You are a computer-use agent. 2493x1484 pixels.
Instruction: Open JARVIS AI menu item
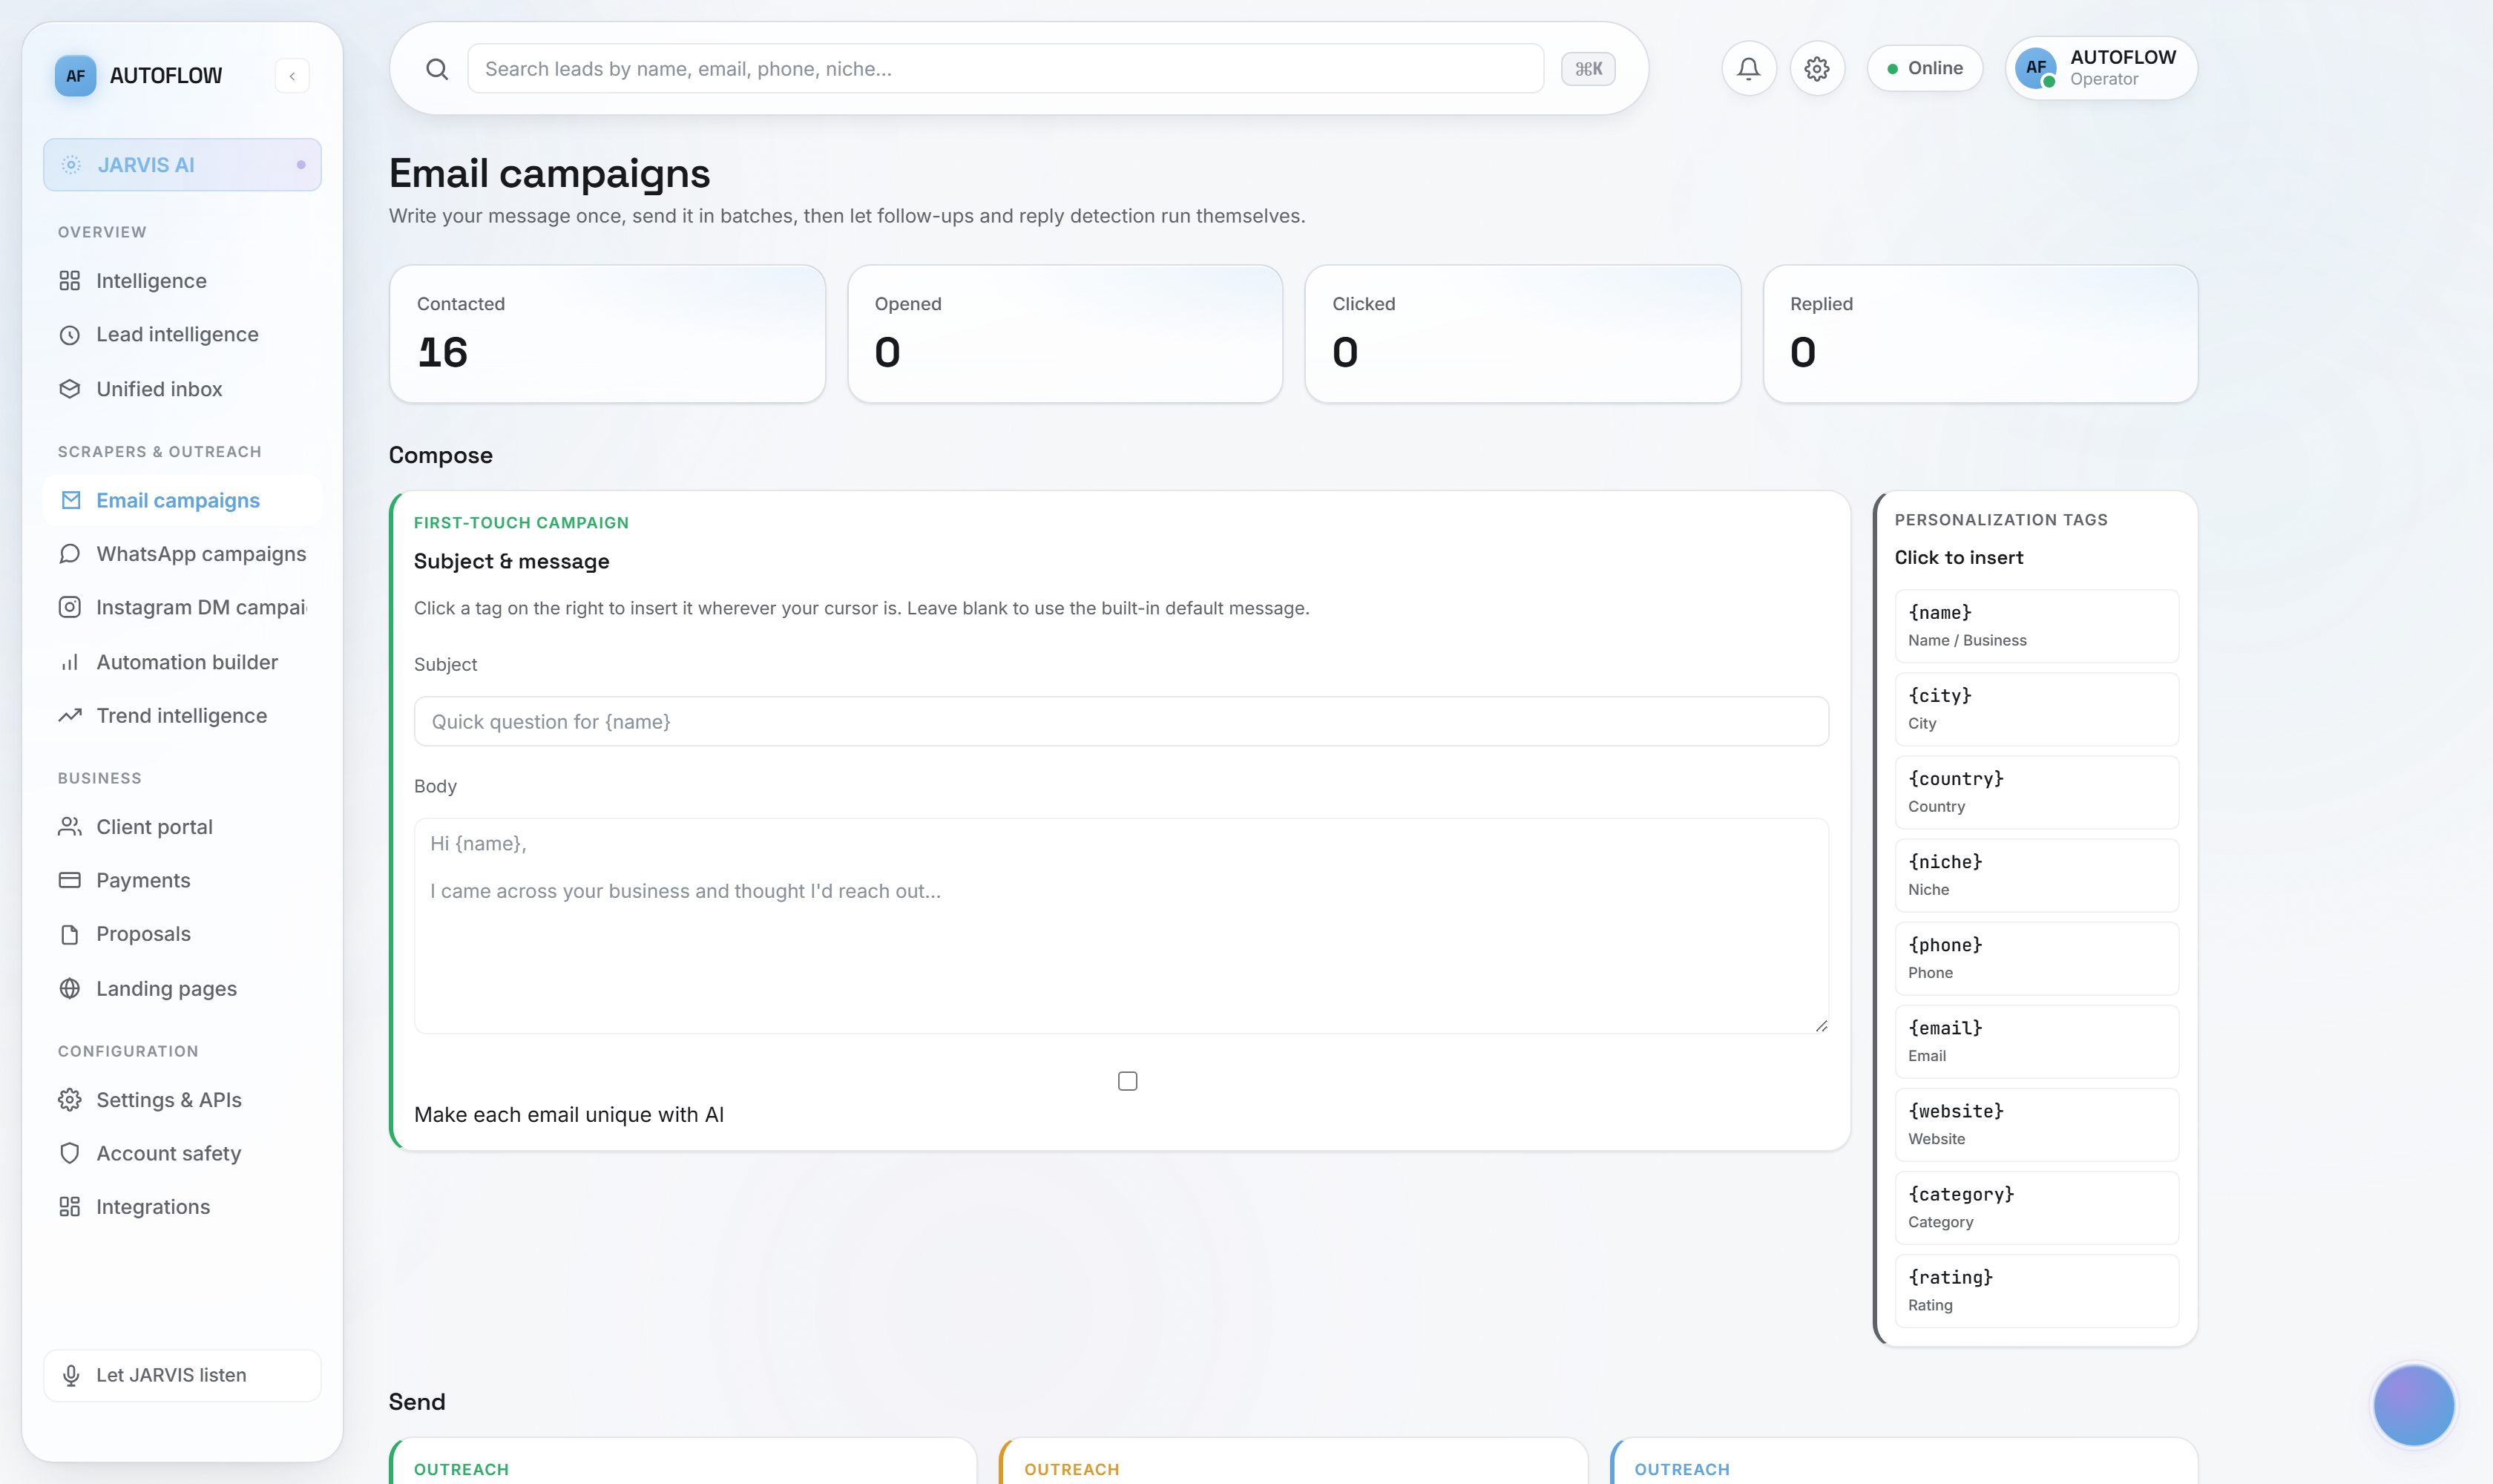182,165
